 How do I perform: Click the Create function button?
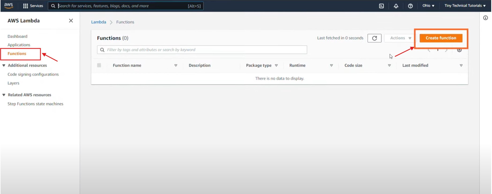pos(441,38)
